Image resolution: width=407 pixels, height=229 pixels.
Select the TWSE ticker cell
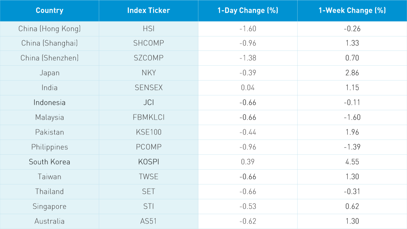(148, 177)
